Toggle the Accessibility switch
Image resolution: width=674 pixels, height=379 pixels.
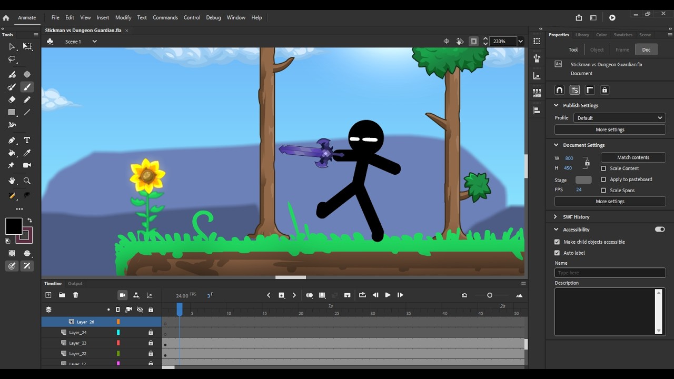[660, 230]
